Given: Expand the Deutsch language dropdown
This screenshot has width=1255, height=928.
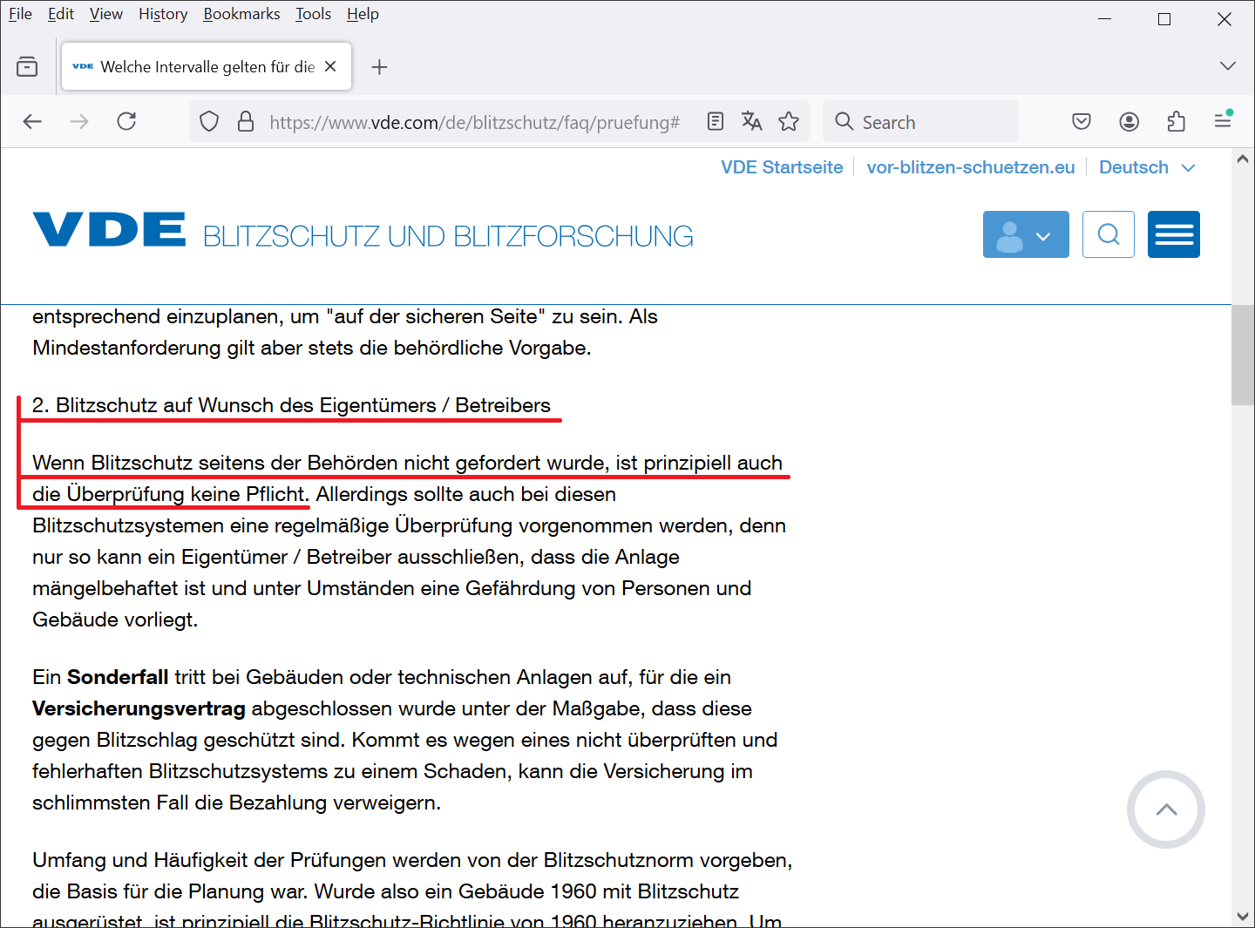Looking at the screenshot, I should [x=1147, y=167].
